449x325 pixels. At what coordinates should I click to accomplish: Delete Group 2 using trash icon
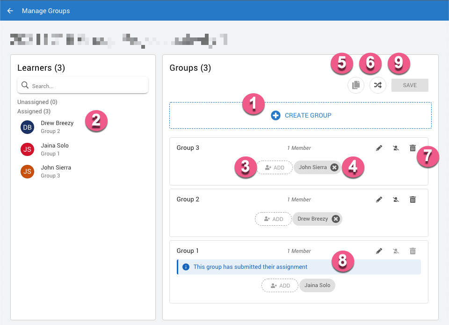pyautogui.click(x=413, y=199)
